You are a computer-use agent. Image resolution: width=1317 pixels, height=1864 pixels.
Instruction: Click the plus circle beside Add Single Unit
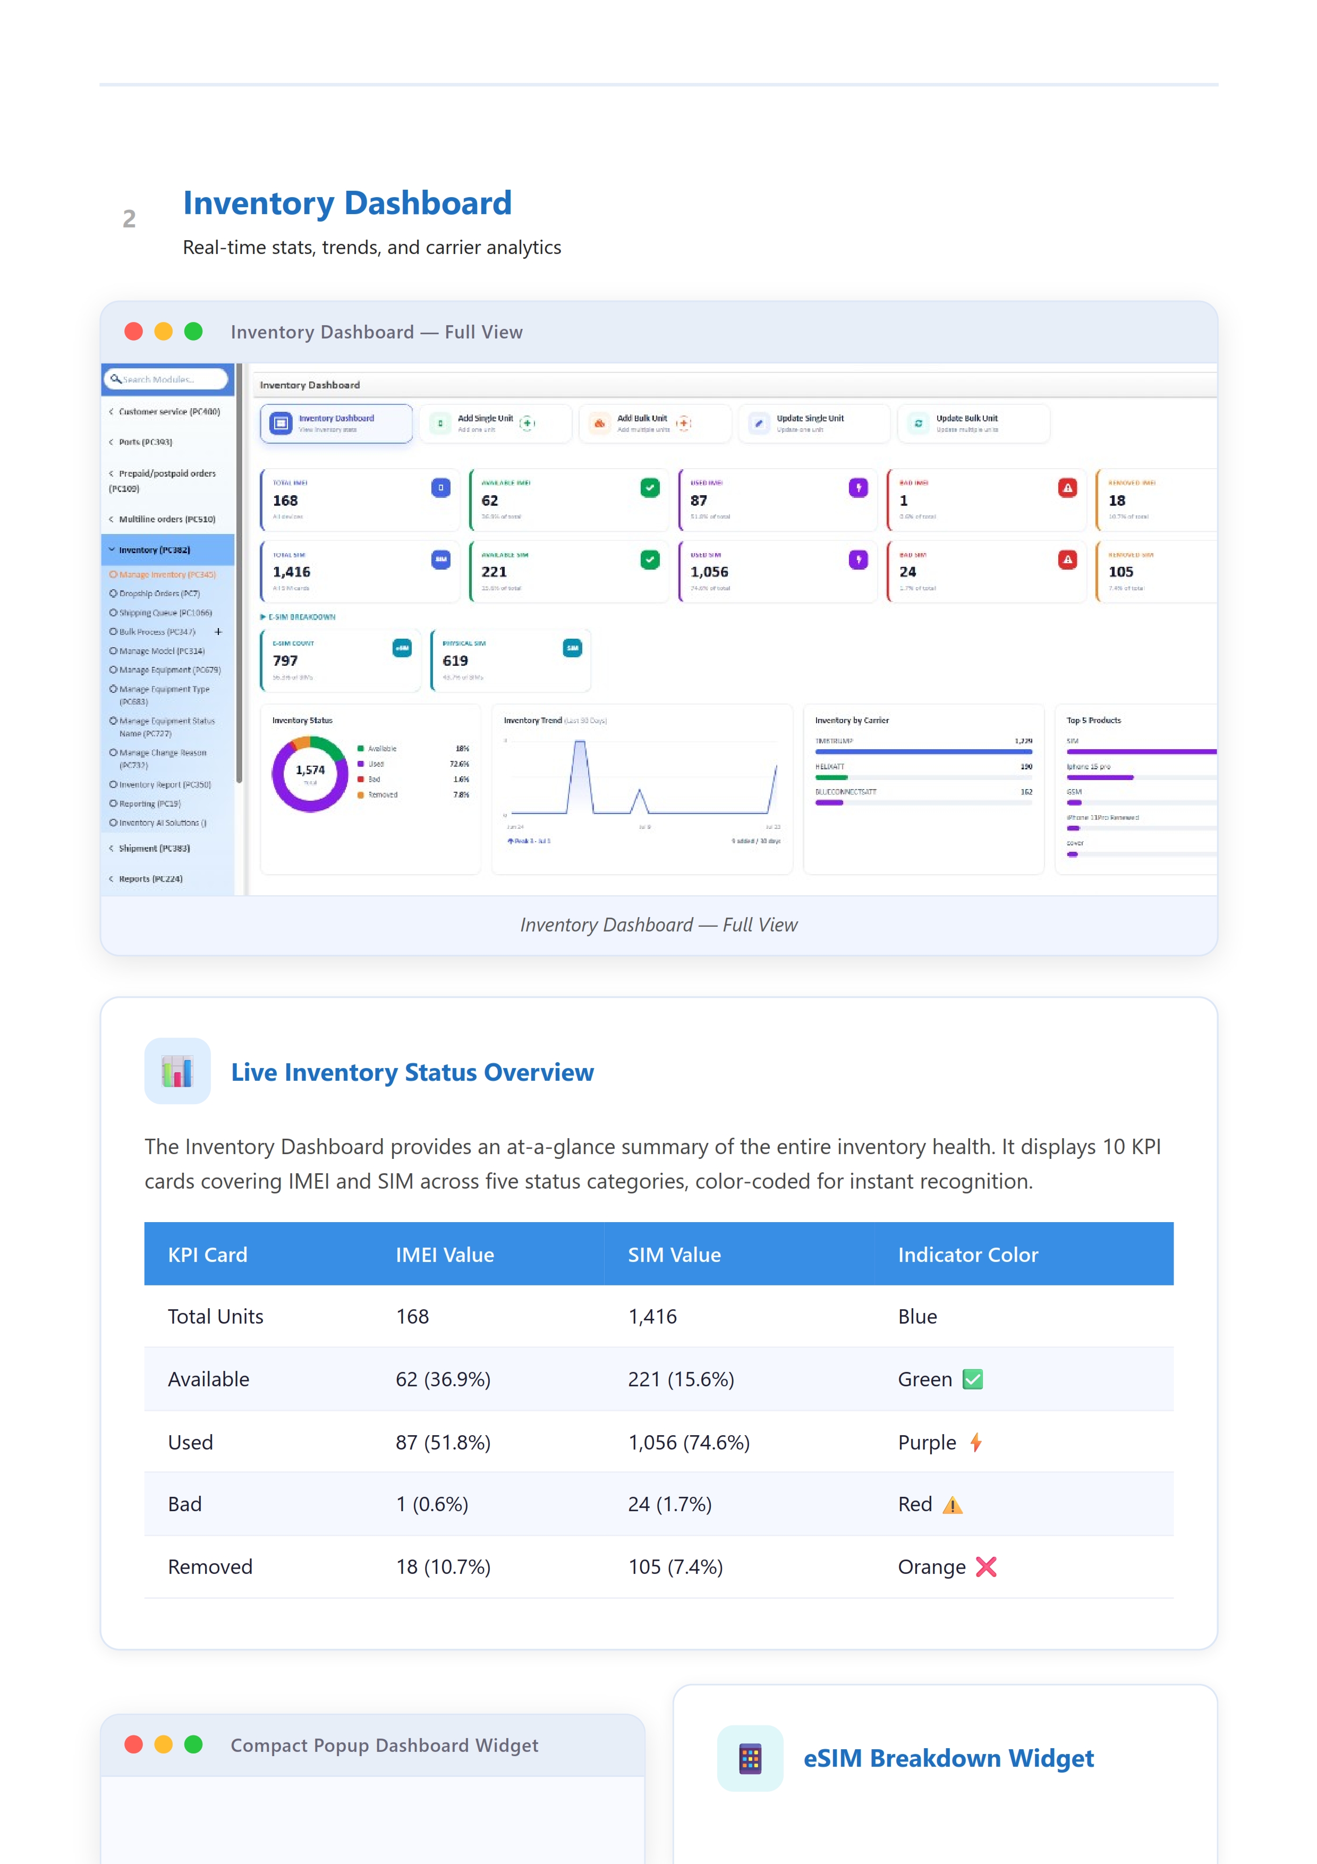click(x=528, y=422)
